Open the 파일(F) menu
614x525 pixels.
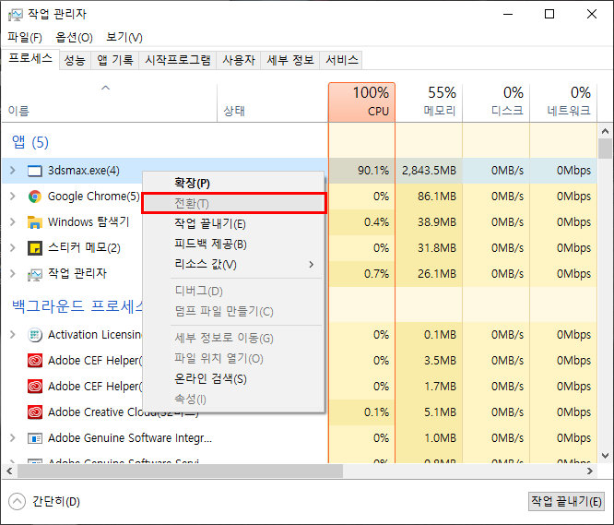[x=25, y=37]
